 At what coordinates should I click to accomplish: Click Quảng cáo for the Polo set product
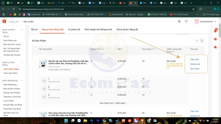pos(195,64)
